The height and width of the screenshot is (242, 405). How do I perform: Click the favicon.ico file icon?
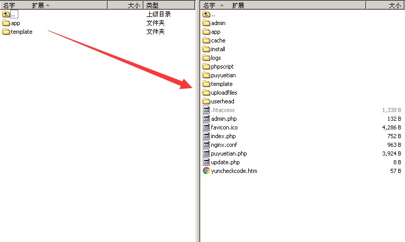[x=206, y=127]
